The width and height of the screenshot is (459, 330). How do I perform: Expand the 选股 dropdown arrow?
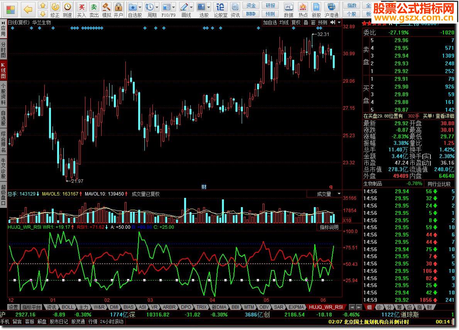coord(209,7)
